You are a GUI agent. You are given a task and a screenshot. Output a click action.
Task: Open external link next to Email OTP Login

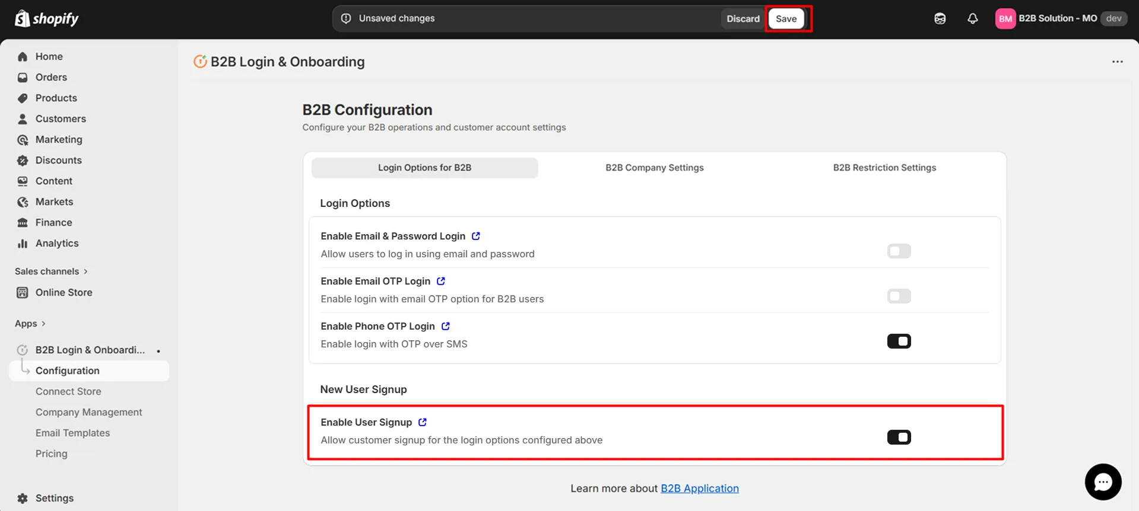click(x=440, y=281)
